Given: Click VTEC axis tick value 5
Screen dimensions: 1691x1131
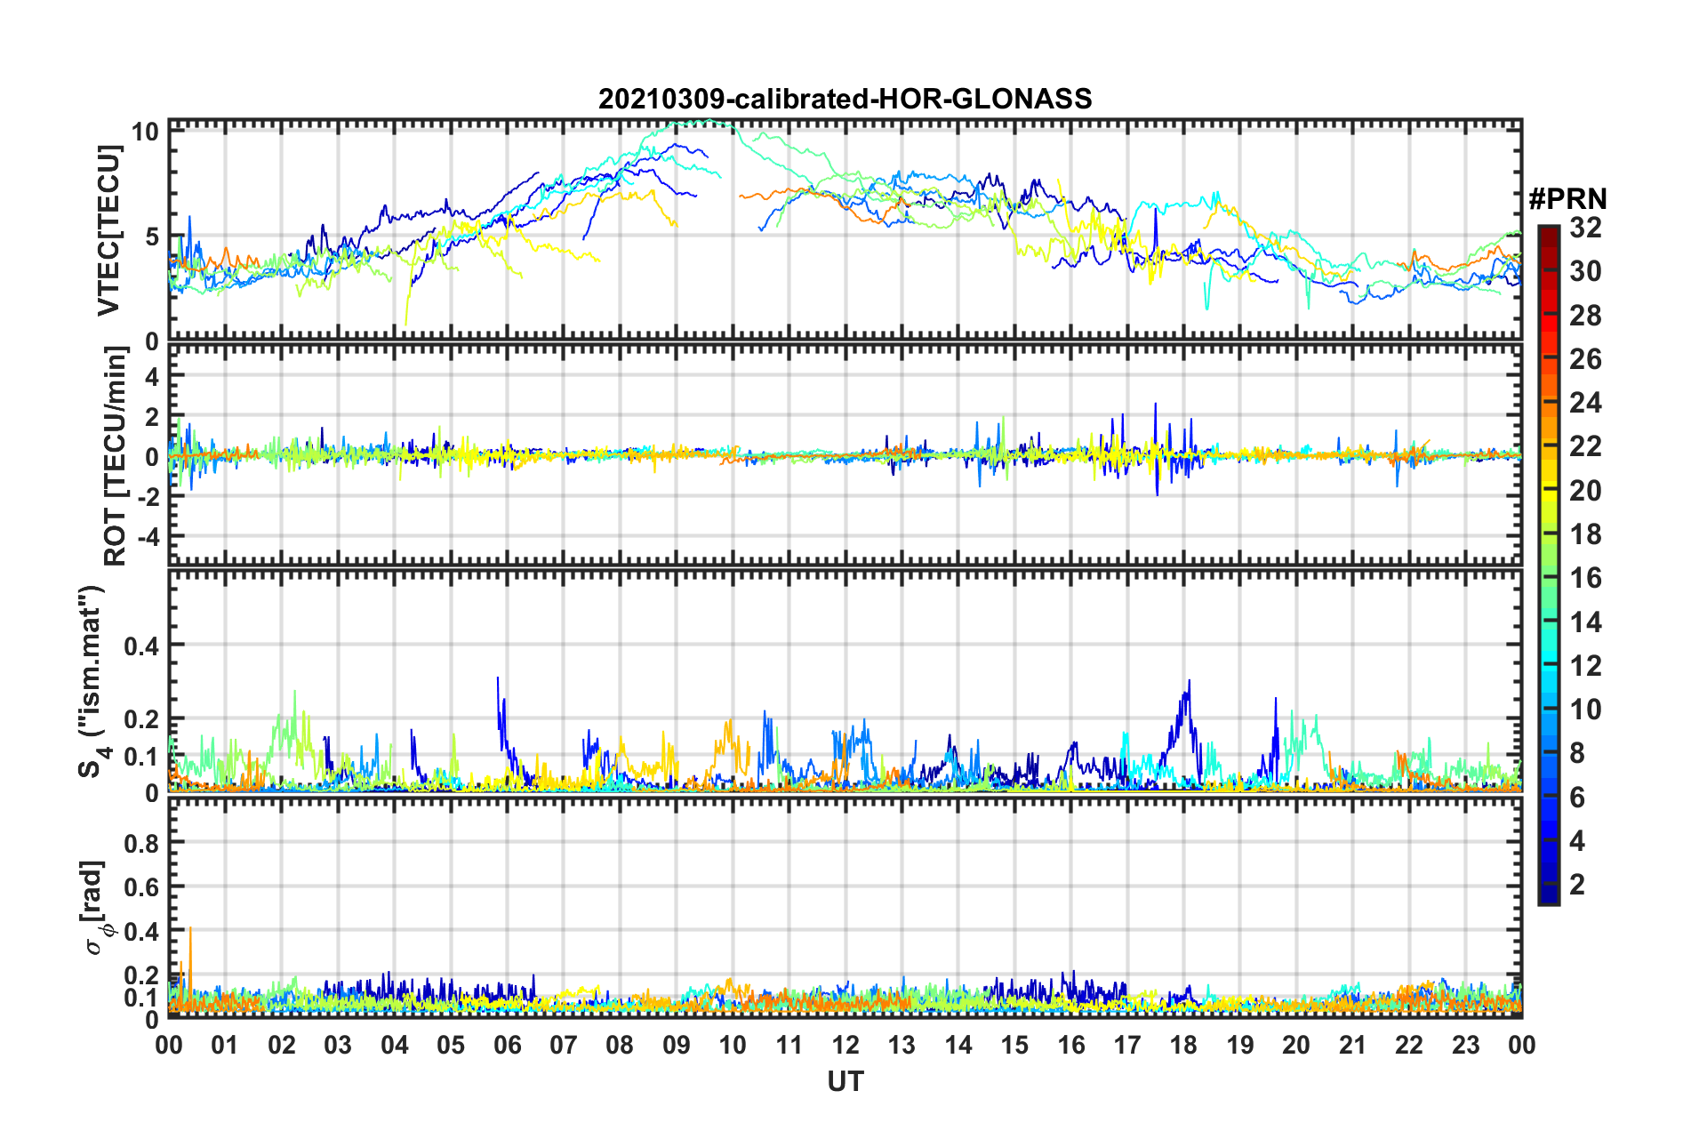Looking at the screenshot, I should click(x=151, y=237).
